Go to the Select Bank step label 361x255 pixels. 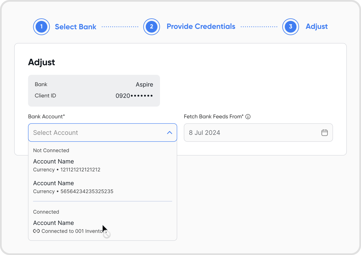pos(75,27)
